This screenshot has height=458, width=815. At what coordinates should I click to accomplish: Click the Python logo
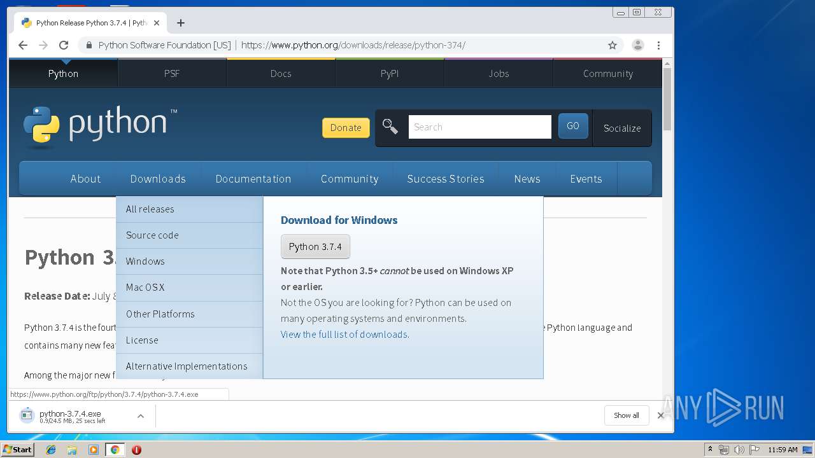(100, 126)
